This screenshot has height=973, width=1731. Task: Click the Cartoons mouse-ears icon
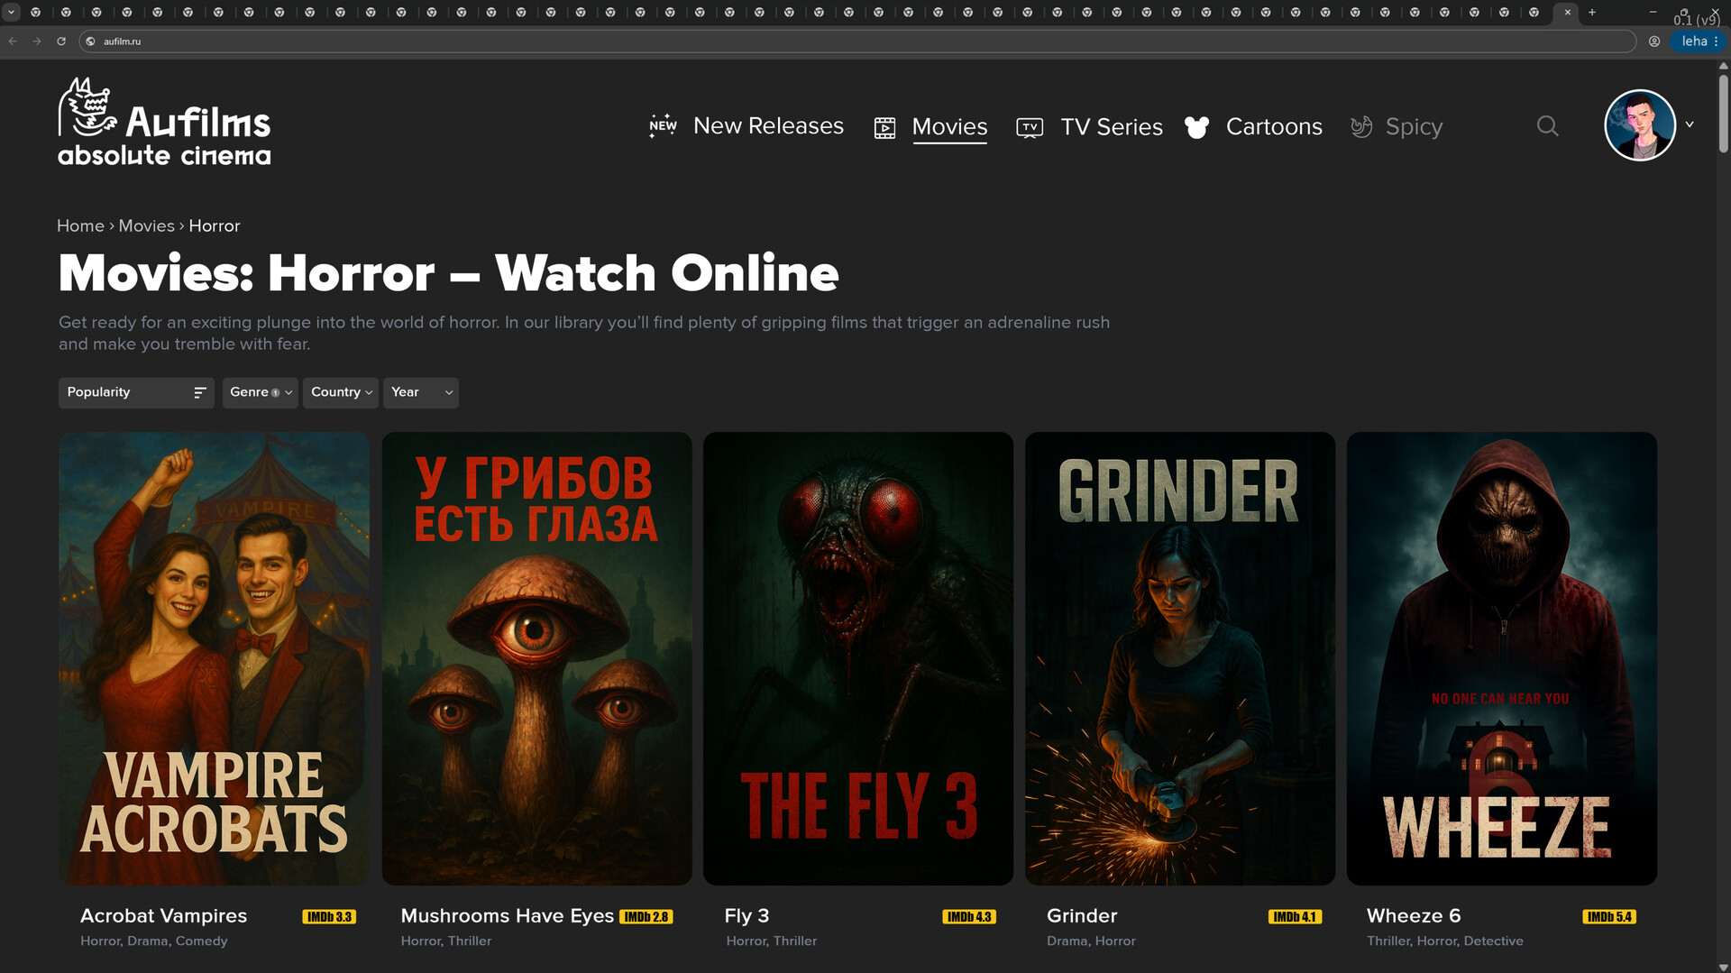point(1196,128)
